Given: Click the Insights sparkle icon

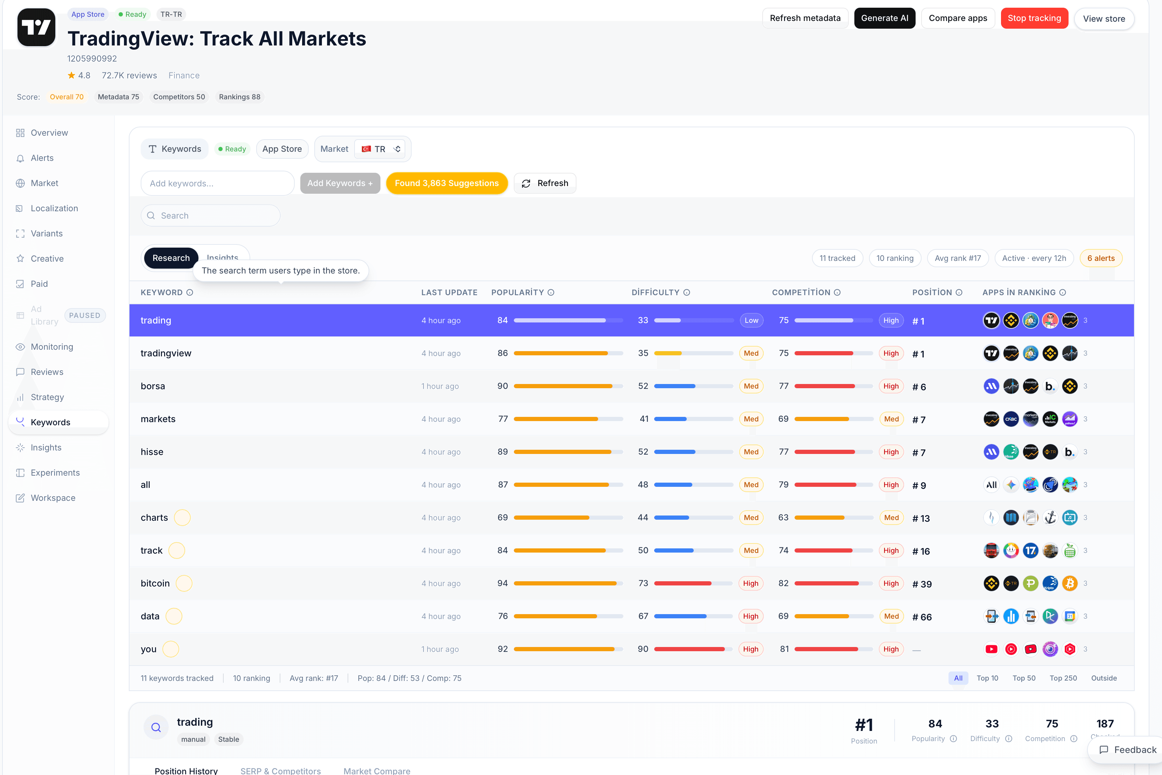Looking at the screenshot, I should click(20, 448).
